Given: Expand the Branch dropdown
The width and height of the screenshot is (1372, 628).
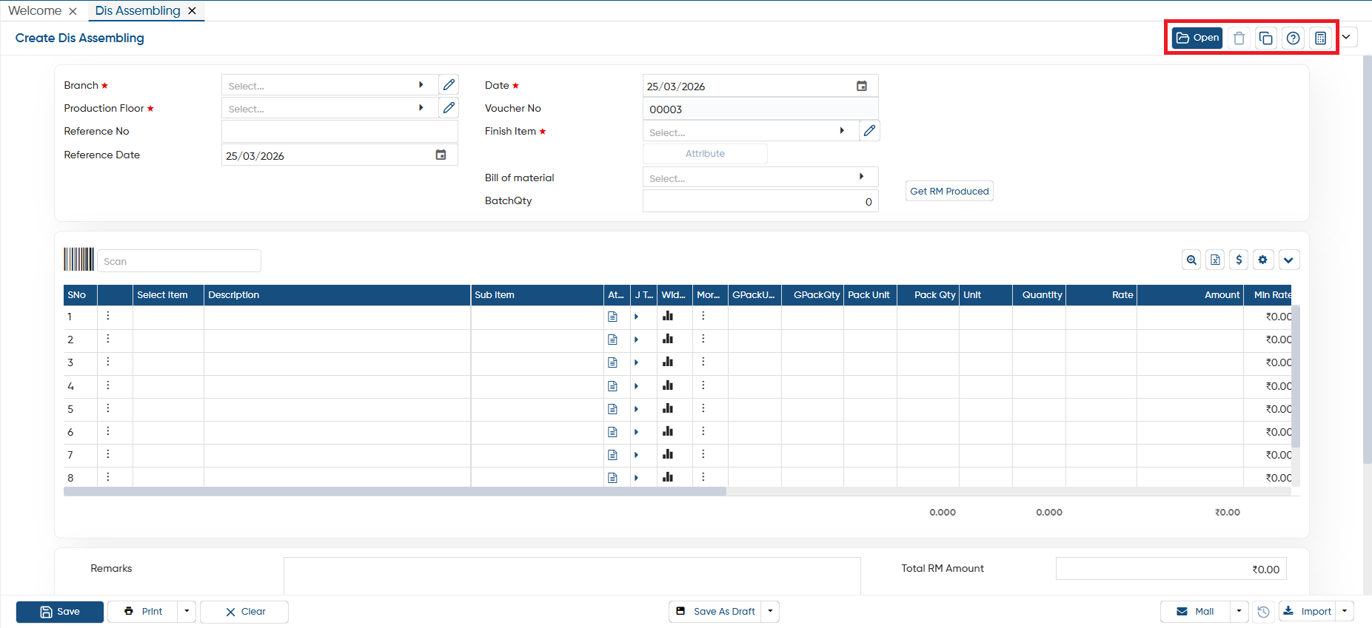Looking at the screenshot, I should pyautogui.click(x=421, y=85).
